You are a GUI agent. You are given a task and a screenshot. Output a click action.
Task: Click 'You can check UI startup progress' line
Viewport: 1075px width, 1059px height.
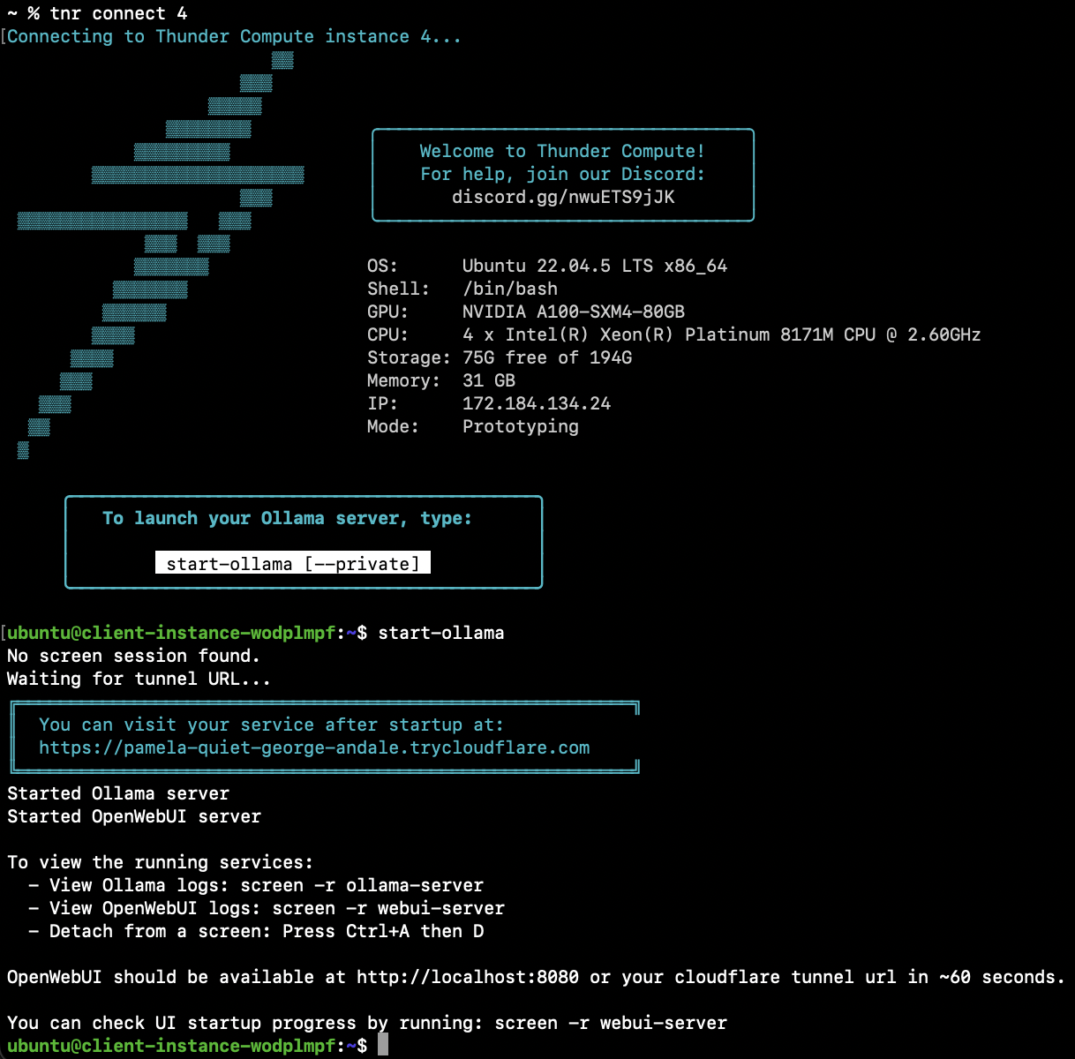point(367,1023)
